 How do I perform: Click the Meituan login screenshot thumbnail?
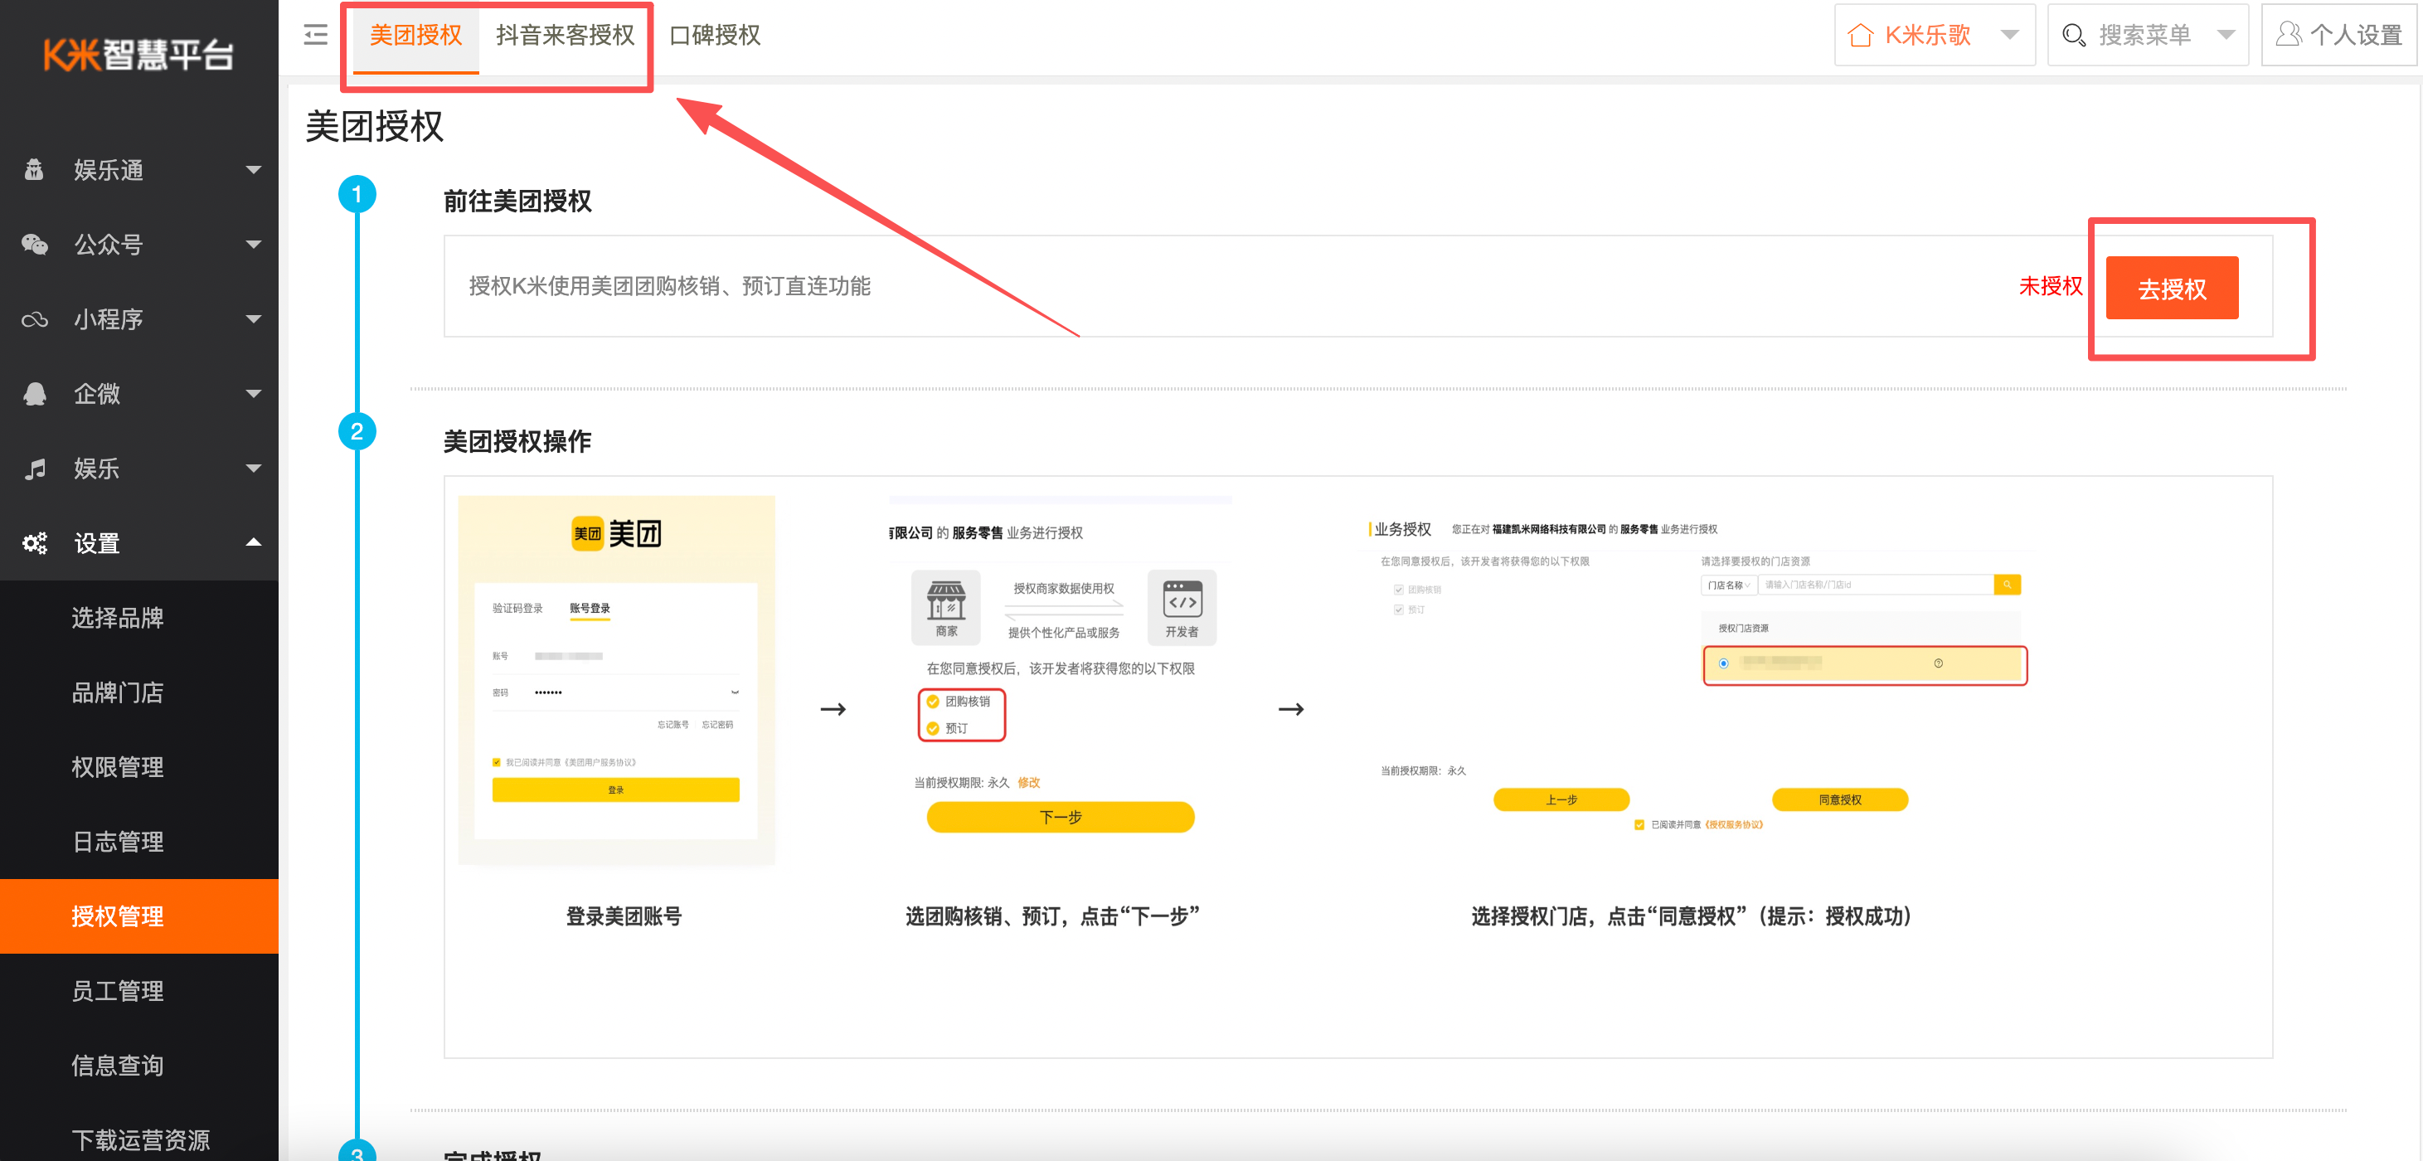point(616,678)
